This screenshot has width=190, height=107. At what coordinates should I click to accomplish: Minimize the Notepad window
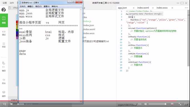point(69,2)
